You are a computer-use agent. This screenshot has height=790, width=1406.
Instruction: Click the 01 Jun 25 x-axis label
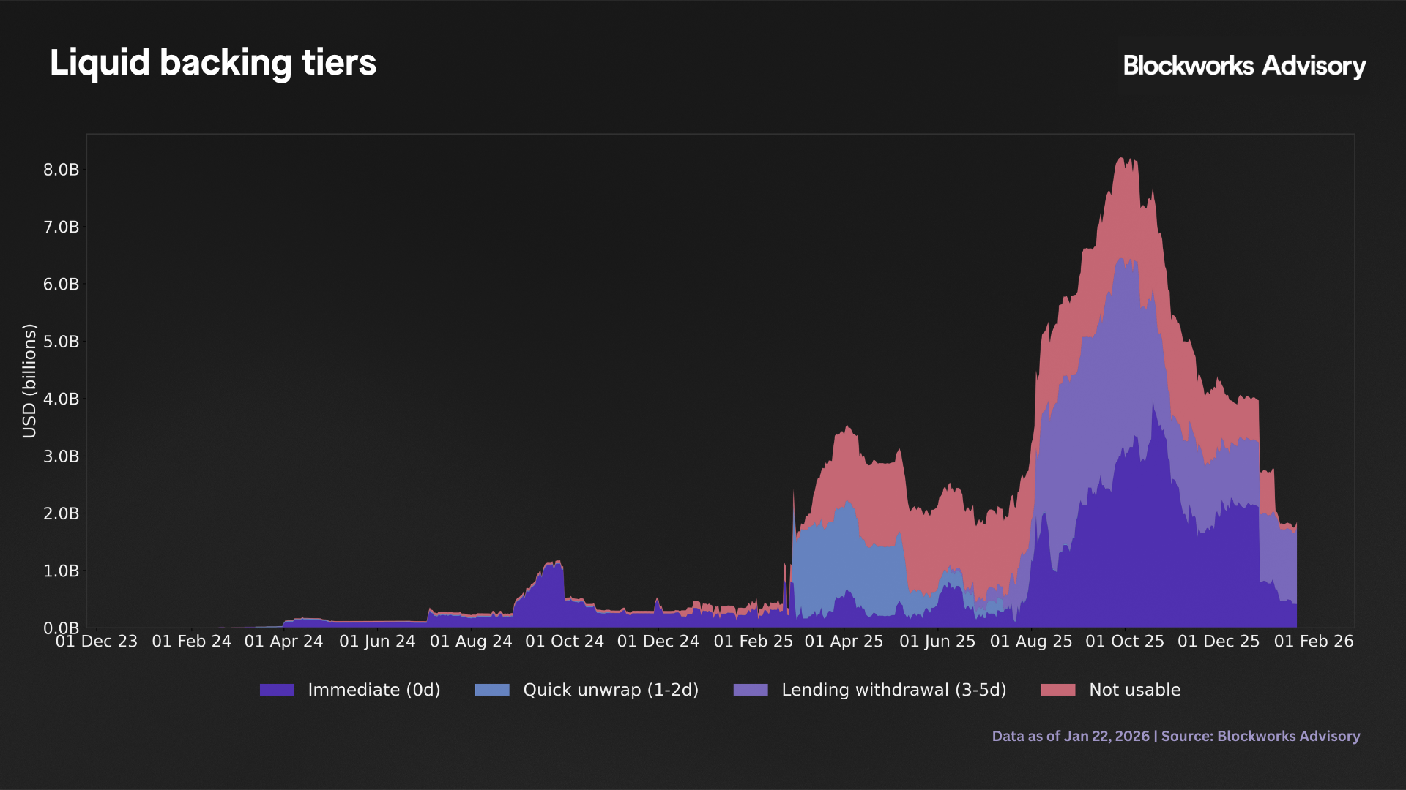[x=937, y=642]
